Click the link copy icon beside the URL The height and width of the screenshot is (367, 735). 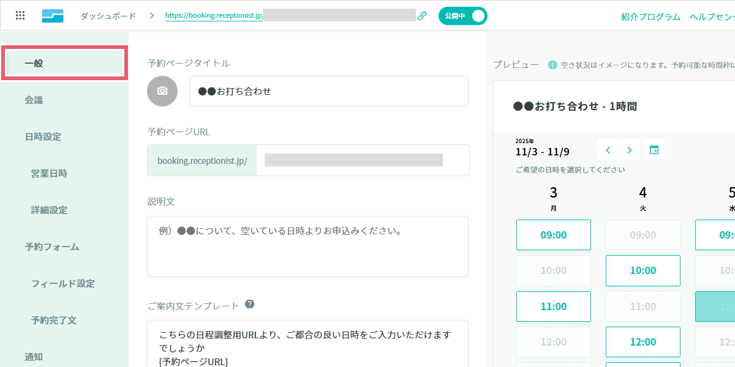421,15
